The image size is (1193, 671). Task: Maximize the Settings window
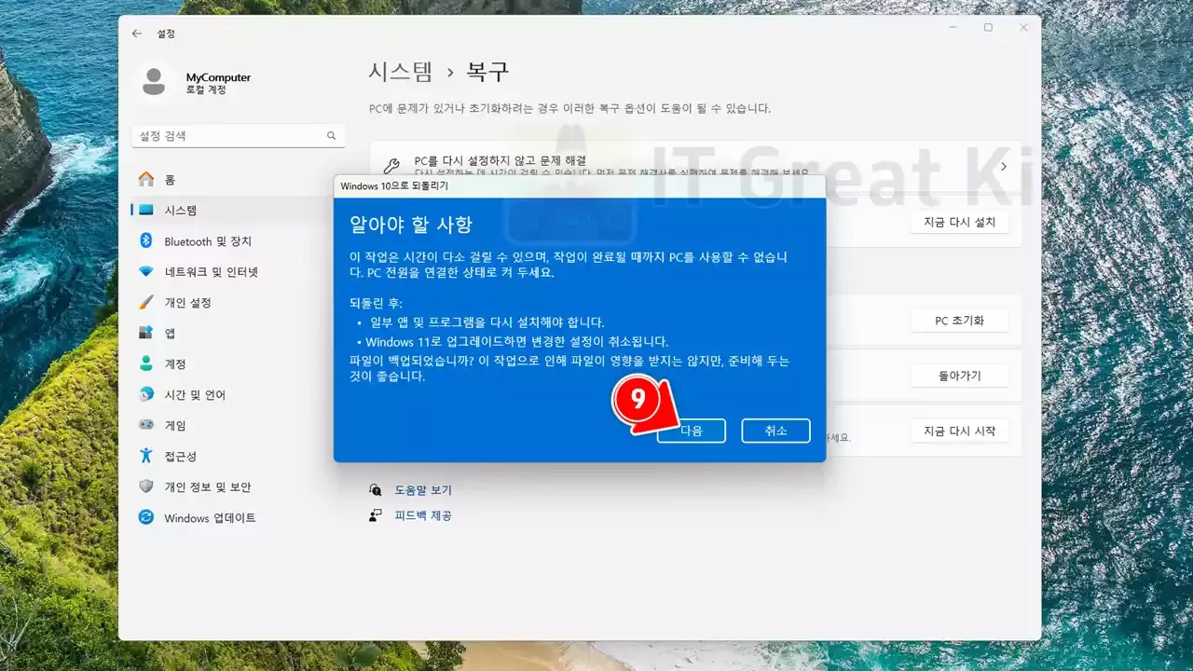[988, 28]
